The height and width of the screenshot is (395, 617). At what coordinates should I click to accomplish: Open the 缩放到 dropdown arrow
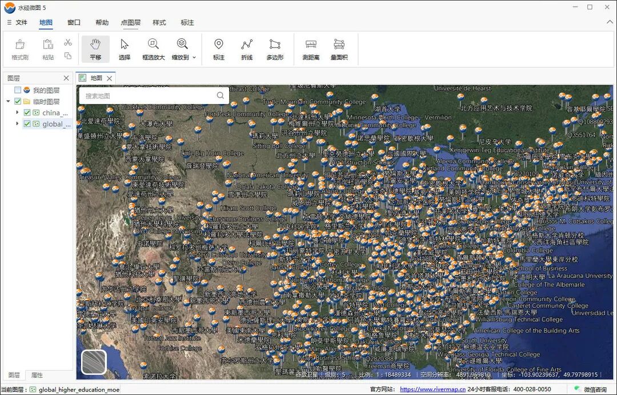(x=194, y=58)
